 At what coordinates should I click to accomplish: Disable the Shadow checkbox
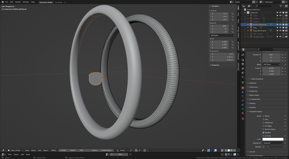pos(263,133)
